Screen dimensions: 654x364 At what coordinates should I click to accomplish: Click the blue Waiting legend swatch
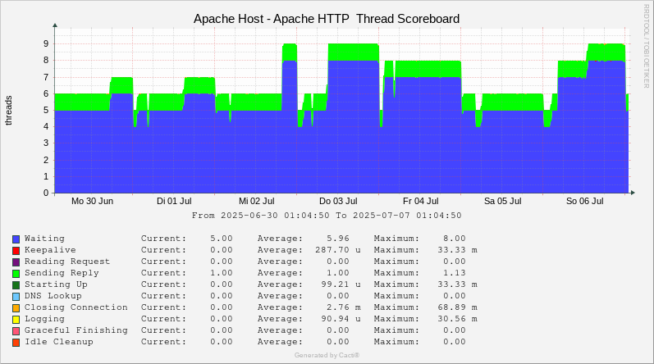point(16,239)
